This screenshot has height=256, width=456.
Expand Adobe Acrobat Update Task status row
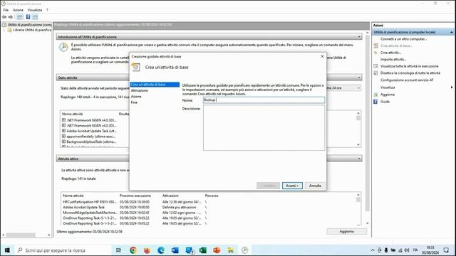63,131
